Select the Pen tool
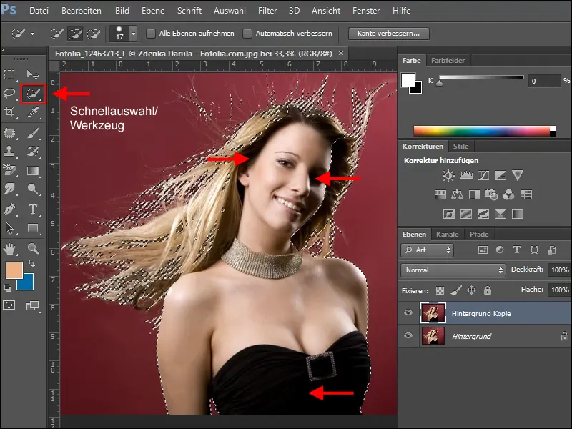The image size is (572, 429). (9, 209)
